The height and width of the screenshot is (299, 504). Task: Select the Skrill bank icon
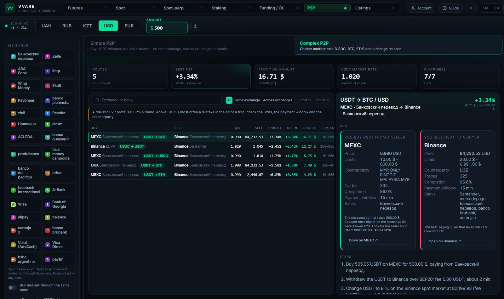48,86
